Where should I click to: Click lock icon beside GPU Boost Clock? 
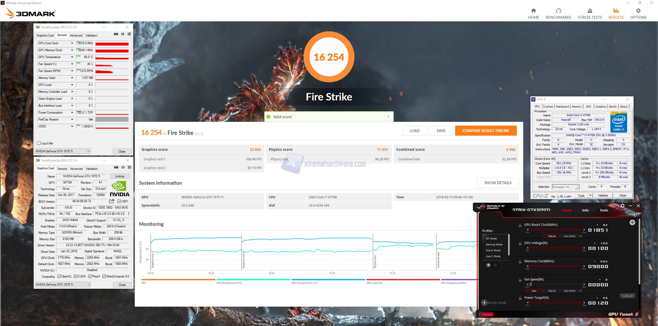[520, 225]
